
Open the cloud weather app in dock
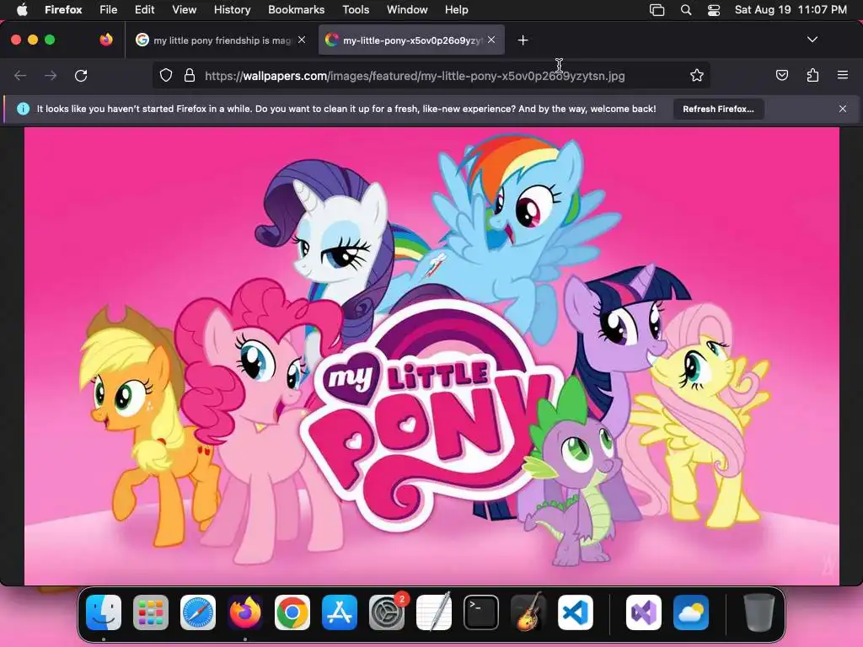pyautogui.click(x=691, y=612)
